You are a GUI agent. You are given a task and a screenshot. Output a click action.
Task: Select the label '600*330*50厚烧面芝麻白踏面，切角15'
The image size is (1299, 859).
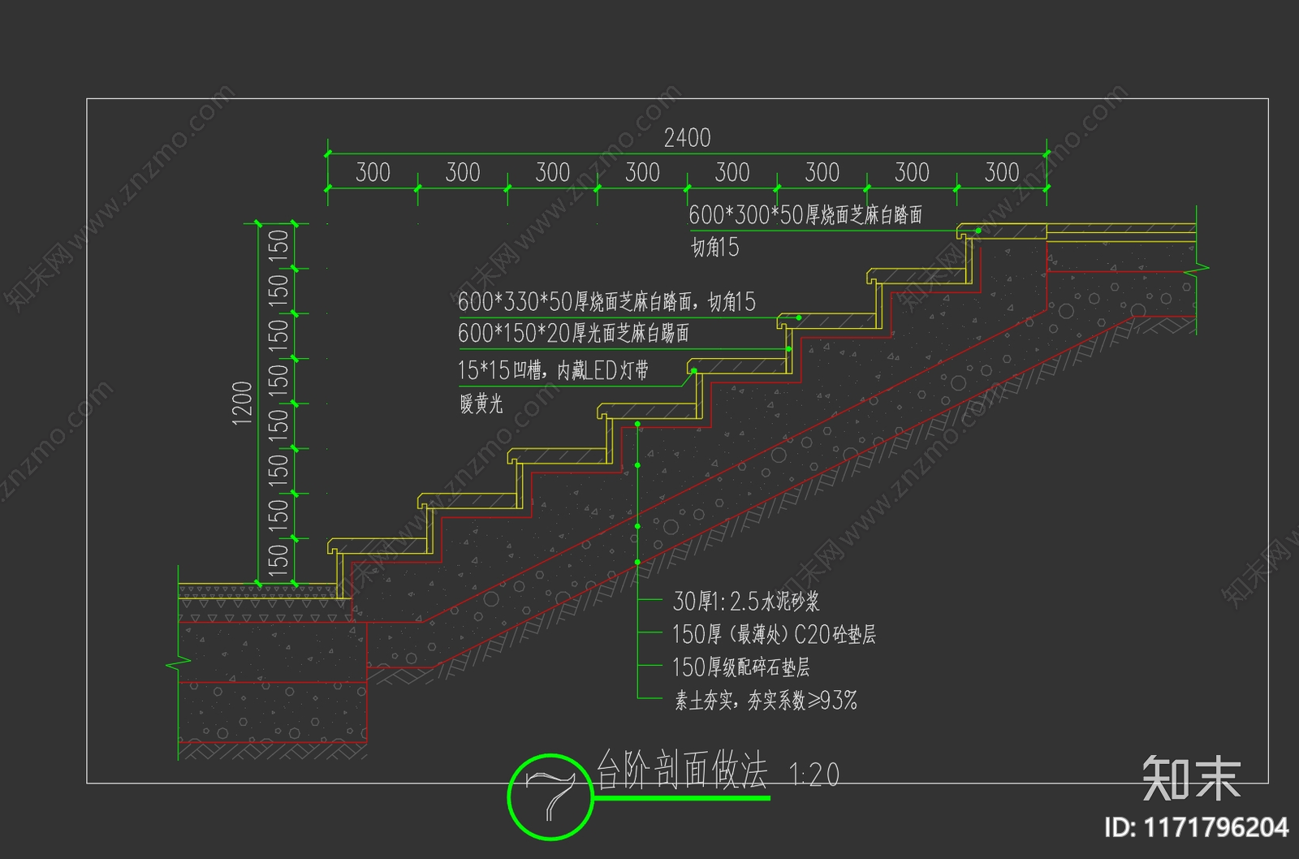(x=606, y=302)
